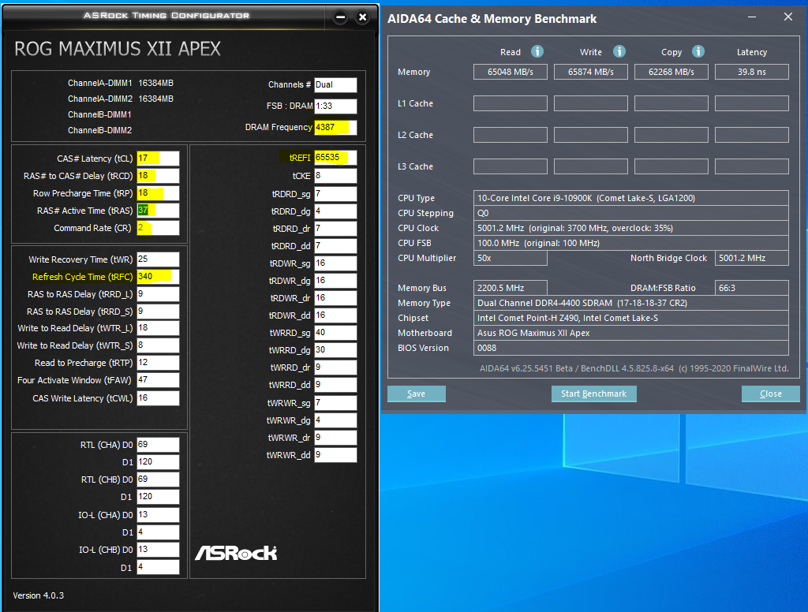The width and height of the screenshot is (808, 612).
Task: Click the tRDRD_sg value field
Action: [x=335, y=194]
